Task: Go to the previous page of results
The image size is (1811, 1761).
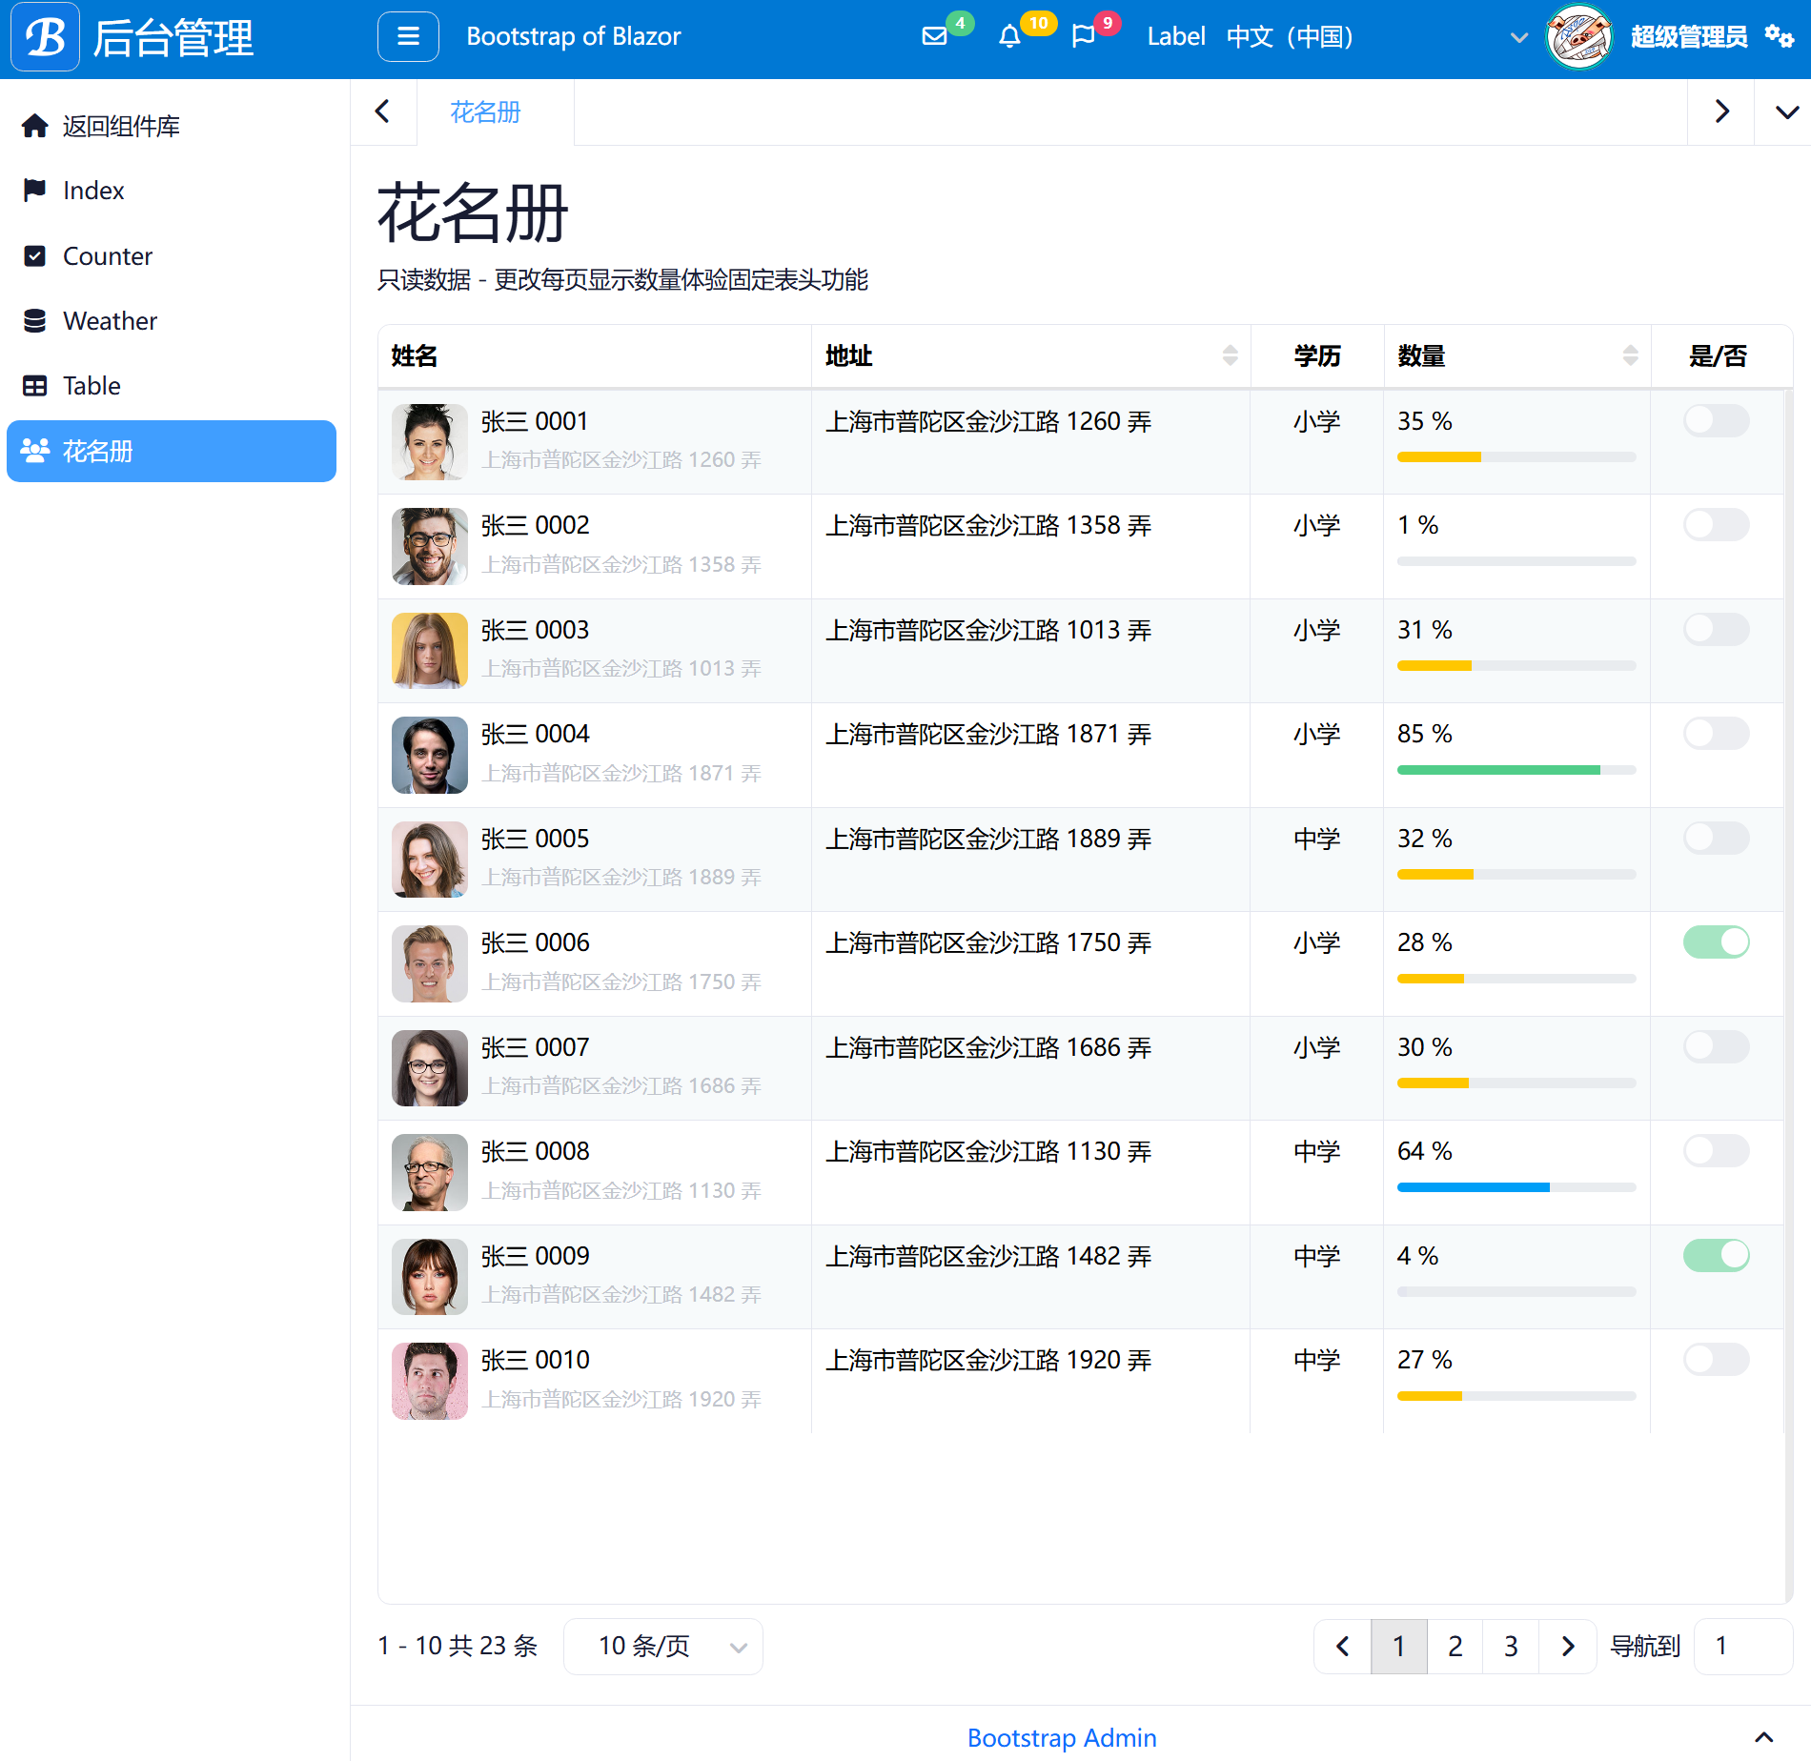Action: click(x=1343, y=1646)
